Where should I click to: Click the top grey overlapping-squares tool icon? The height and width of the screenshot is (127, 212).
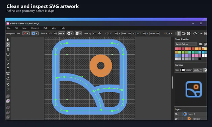tap(8, 96)
